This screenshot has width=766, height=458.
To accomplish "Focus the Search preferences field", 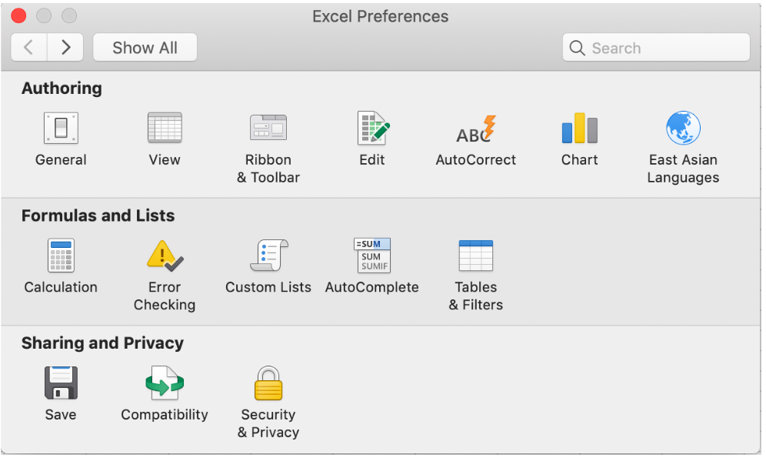I will coord(656,48).
